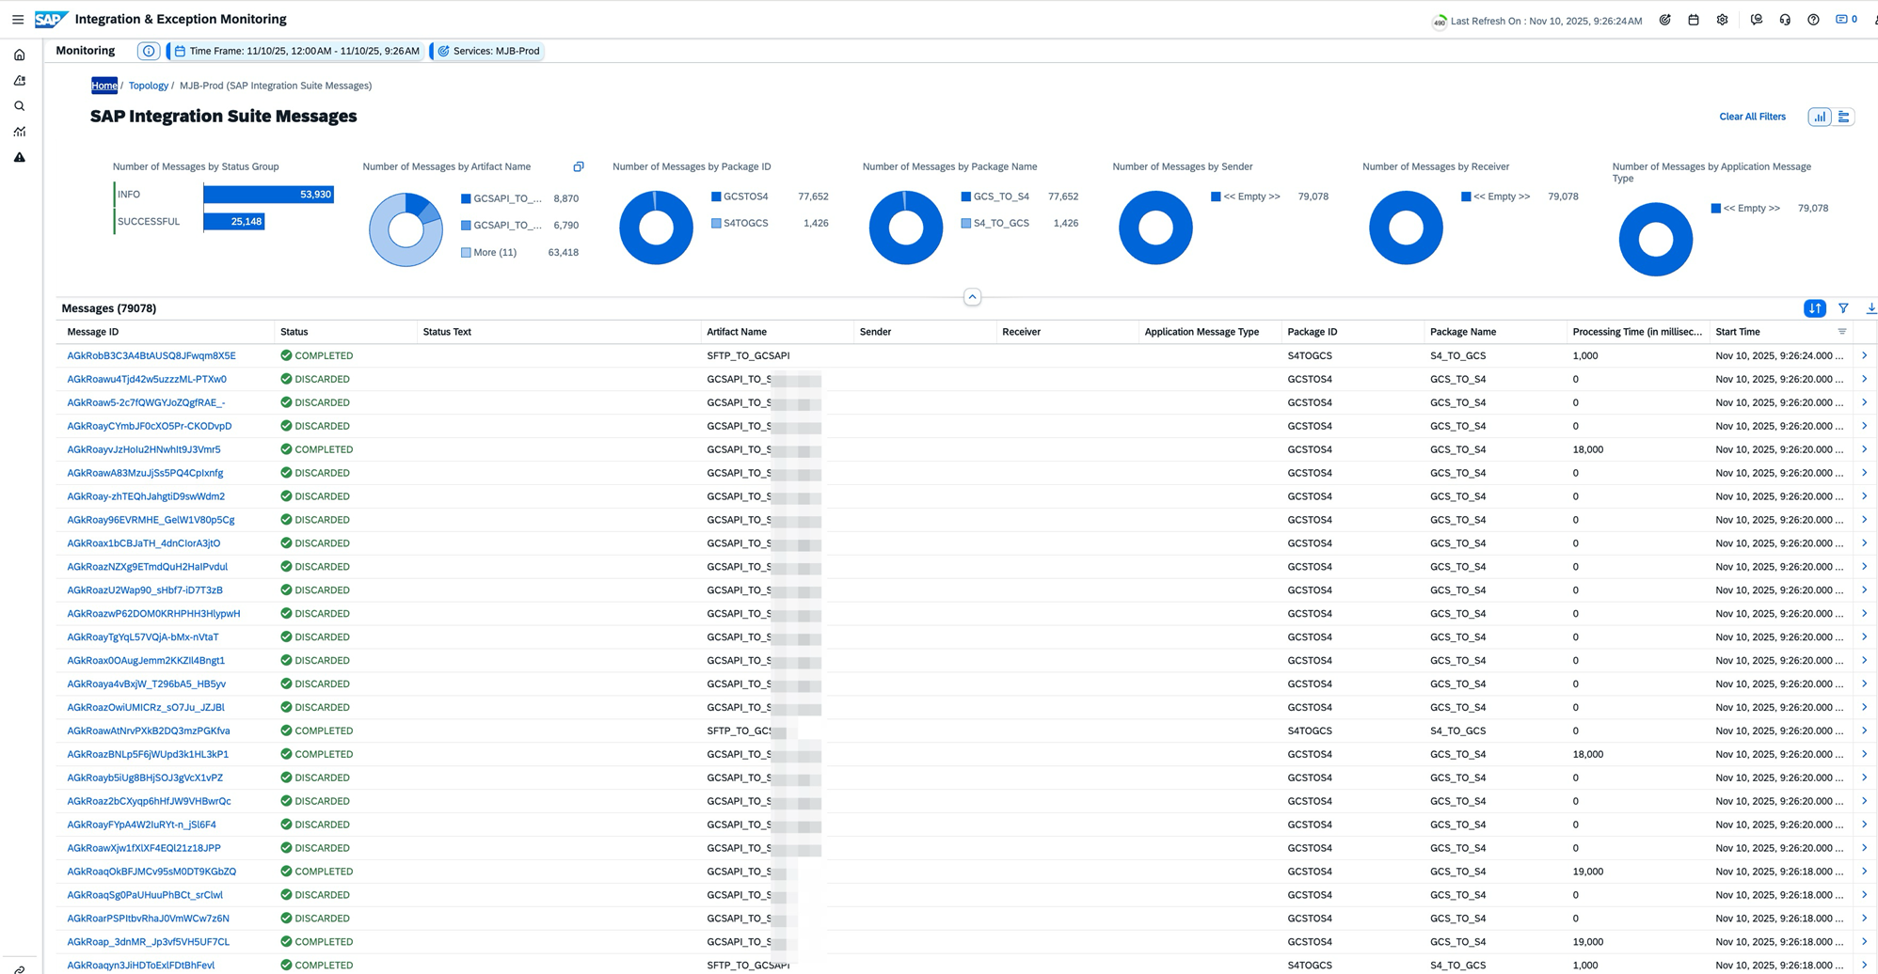This screenshot has width=1878, height=974.
Task: Open the search icon in left sidebar
Action: pos(20,106)
